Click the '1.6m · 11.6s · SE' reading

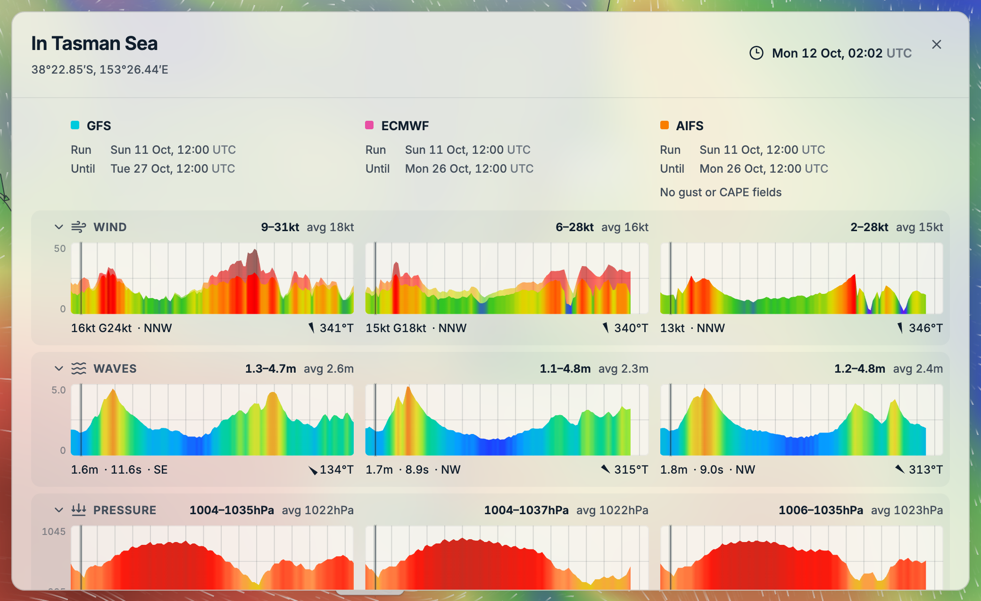(x=119, y=469)
